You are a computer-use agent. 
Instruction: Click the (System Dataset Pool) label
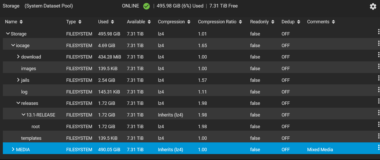pos(49,6)
